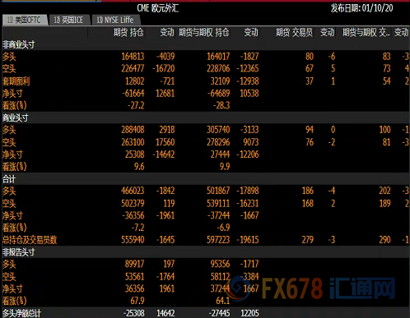The height and width of the screenshot is (318, 410).
Task: Click the trader count 186
Action: [308, 191]
